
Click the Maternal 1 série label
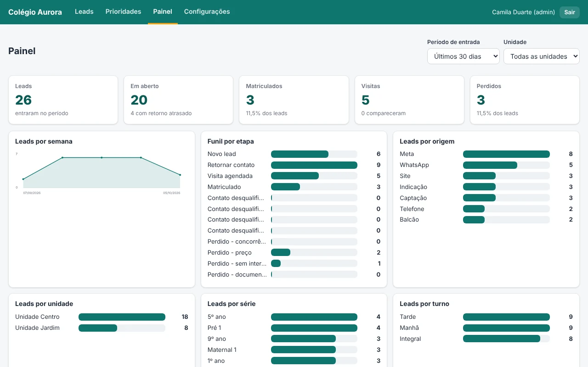click(x=222, y=350)
